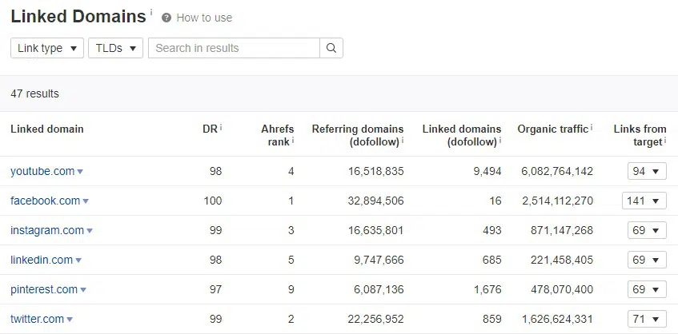Viewport: 678px width, 334px height.
Task: Expand the arrow next to instagram.com
Action: pos(90,231)
